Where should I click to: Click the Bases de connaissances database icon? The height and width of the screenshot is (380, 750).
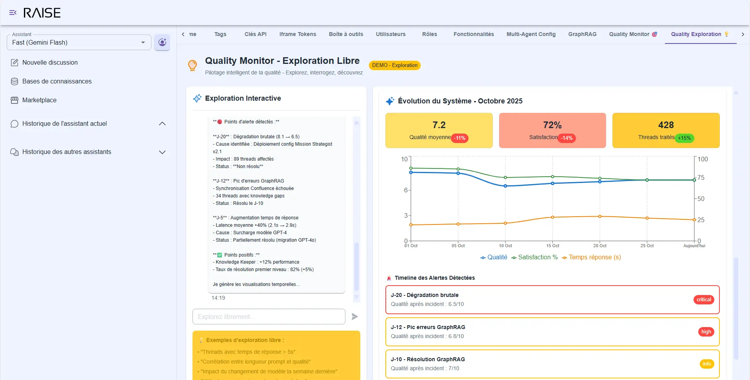tap(15, 81)
